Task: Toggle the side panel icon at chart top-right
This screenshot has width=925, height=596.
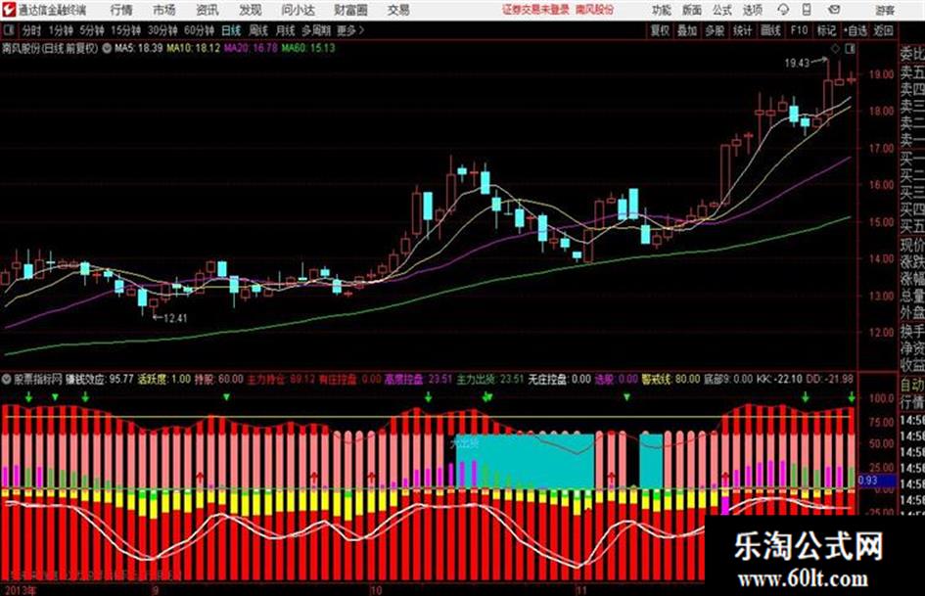Action: click(850, 50)
